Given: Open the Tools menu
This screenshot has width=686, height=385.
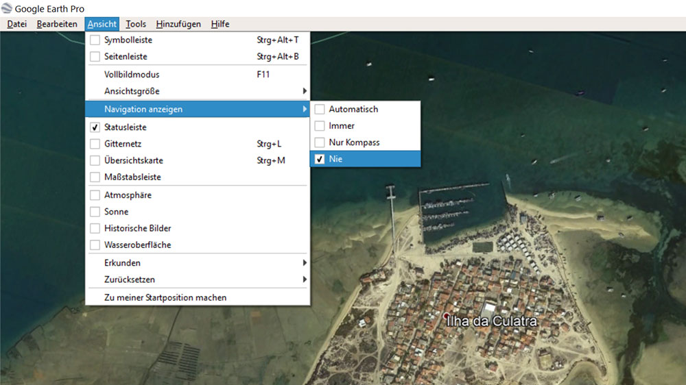Looking at the screenshot, I should 136,24.
